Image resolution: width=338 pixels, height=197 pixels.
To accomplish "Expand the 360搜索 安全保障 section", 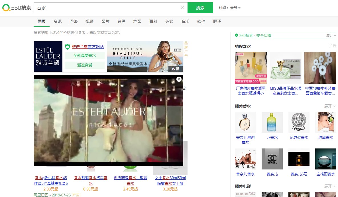I will point(331,35).
